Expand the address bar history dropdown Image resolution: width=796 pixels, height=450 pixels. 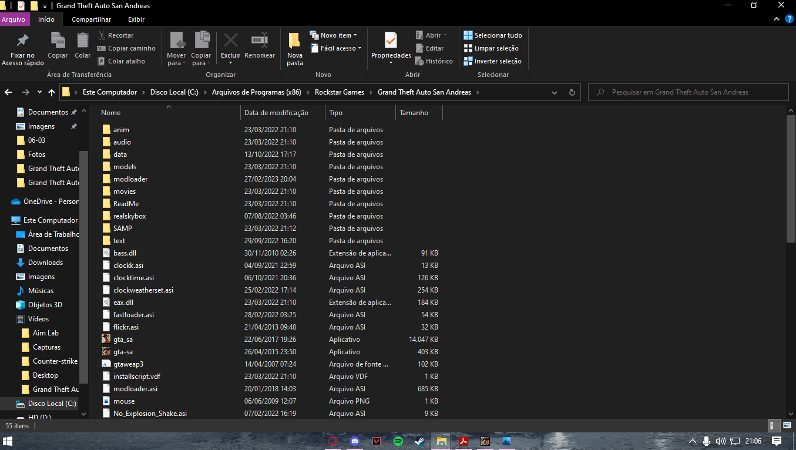point(555,92)
